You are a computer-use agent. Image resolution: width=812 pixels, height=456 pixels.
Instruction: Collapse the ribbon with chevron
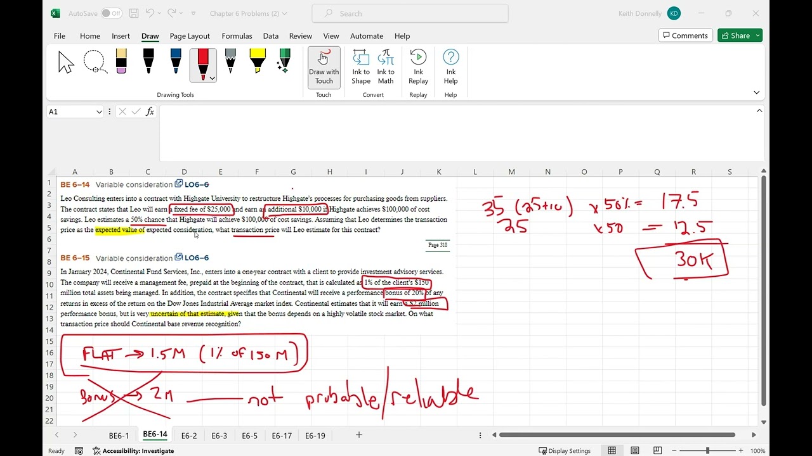(756, 92)
